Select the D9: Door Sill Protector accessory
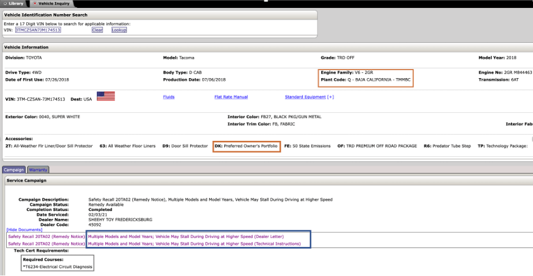This screenshot has height=276, width=533. 185,146
